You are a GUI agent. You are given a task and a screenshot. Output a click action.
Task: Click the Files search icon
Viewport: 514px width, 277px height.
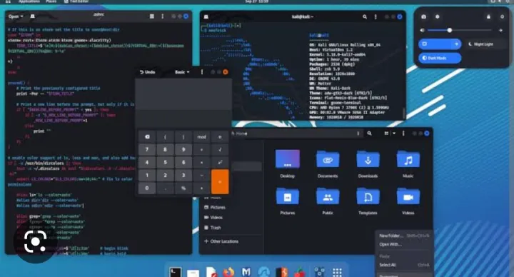coord(370,134)
